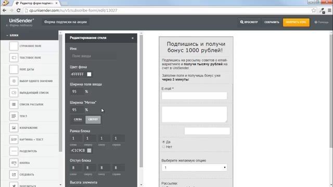
Task: Click the block padding 'сверху' value field
Action: pyautogui.click(x=90, y=168)
